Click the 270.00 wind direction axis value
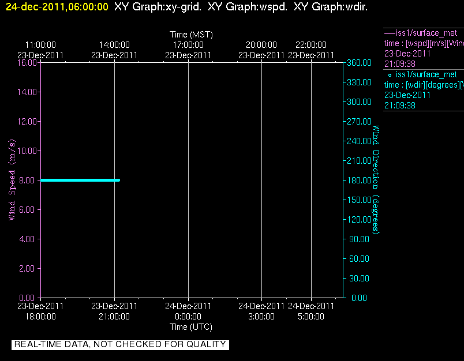The height and width of the screenshot is (361, 464). click(359, 122)
